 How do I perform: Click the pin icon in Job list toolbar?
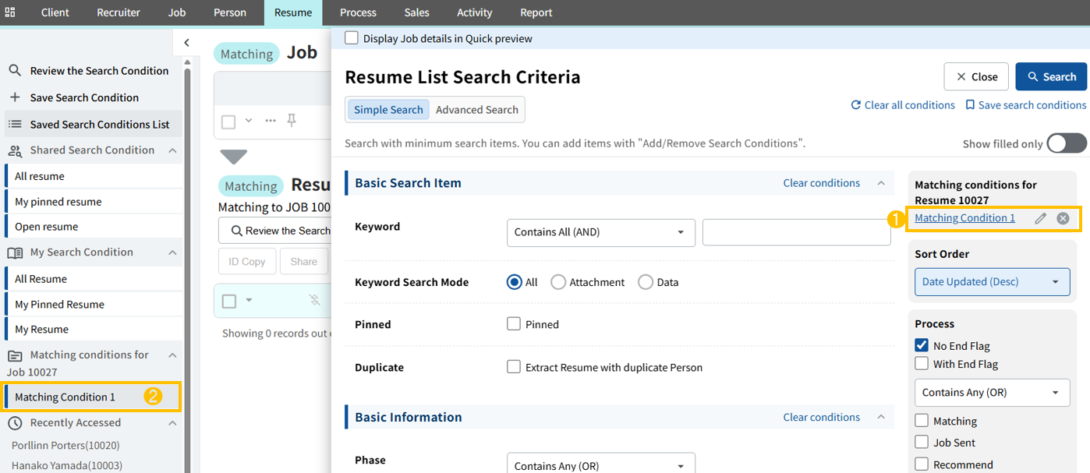pos(292,120)
